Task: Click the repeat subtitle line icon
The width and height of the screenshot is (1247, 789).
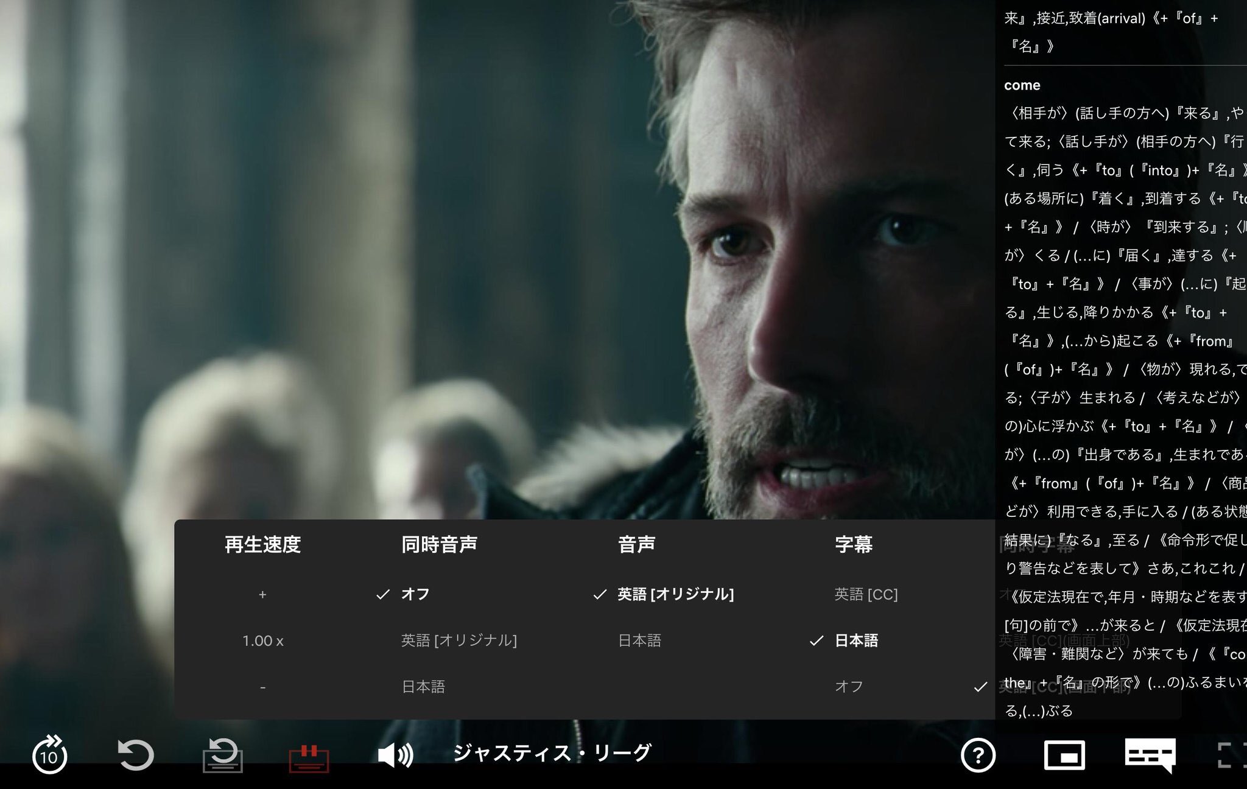Action: (x=222, y=755)
